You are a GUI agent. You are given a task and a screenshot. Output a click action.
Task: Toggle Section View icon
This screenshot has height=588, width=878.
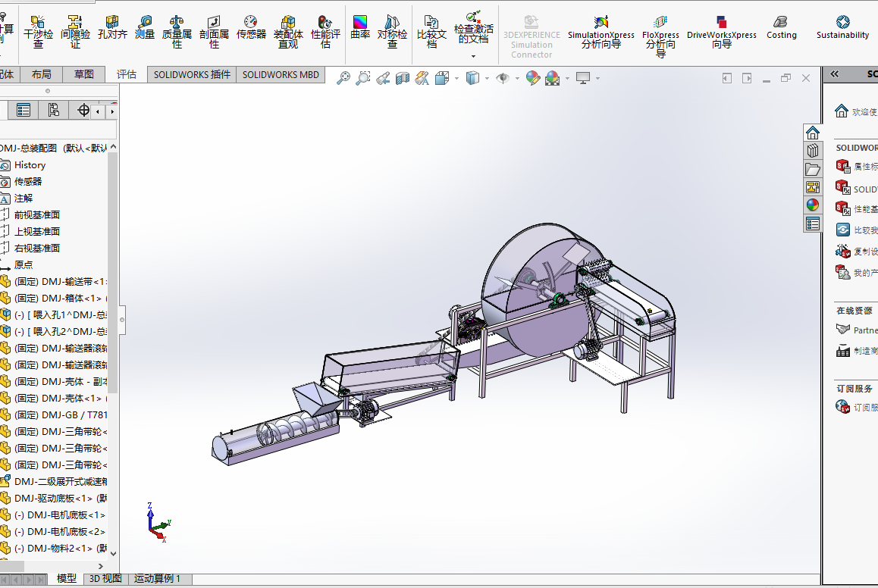coord(402,78)
